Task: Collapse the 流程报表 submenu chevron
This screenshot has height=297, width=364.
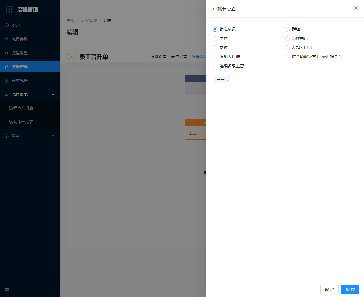Action: (53, 94)
